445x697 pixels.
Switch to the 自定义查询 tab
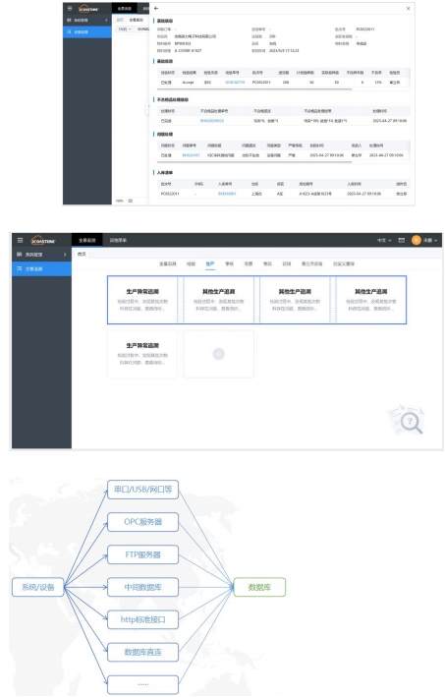344,263
